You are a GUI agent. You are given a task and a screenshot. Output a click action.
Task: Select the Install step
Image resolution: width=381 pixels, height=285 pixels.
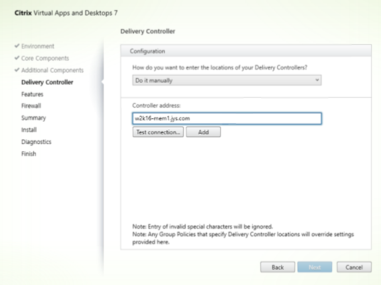(x=29, y=130)
